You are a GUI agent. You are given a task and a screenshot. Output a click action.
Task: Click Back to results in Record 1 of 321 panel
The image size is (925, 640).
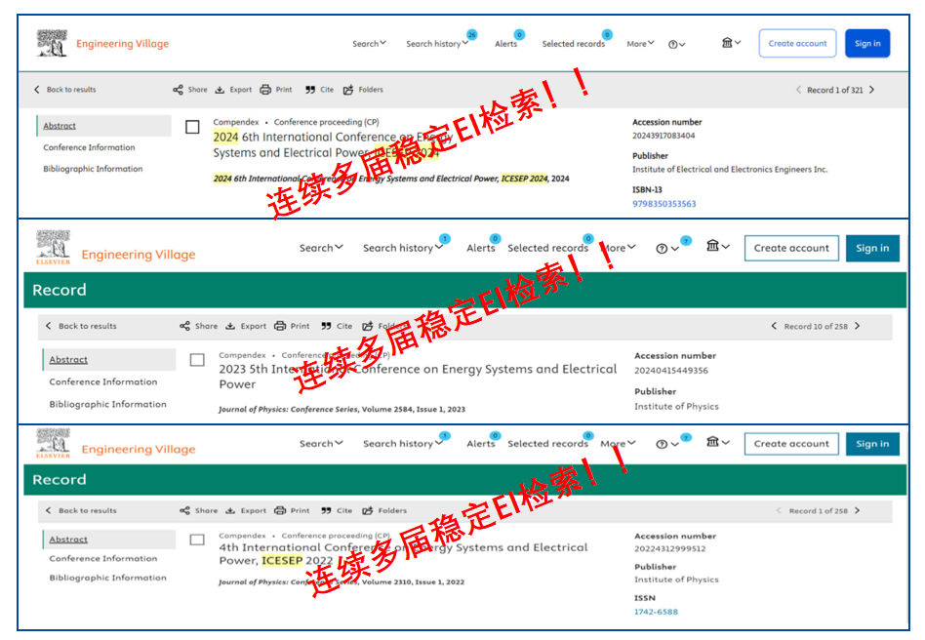tap(65, 90)
